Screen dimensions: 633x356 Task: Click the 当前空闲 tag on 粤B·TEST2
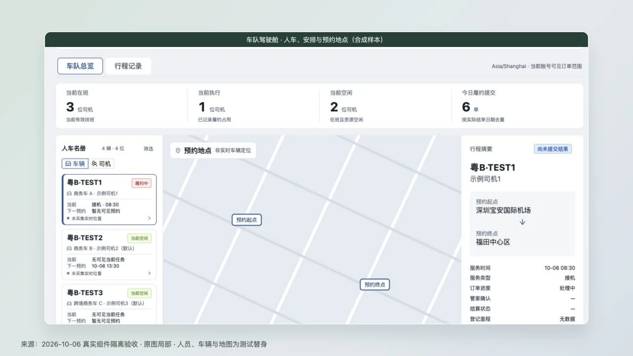tap(139, 238)
